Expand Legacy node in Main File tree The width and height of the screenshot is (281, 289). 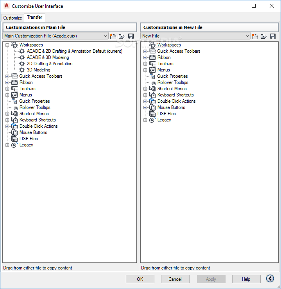pos(7,145)
